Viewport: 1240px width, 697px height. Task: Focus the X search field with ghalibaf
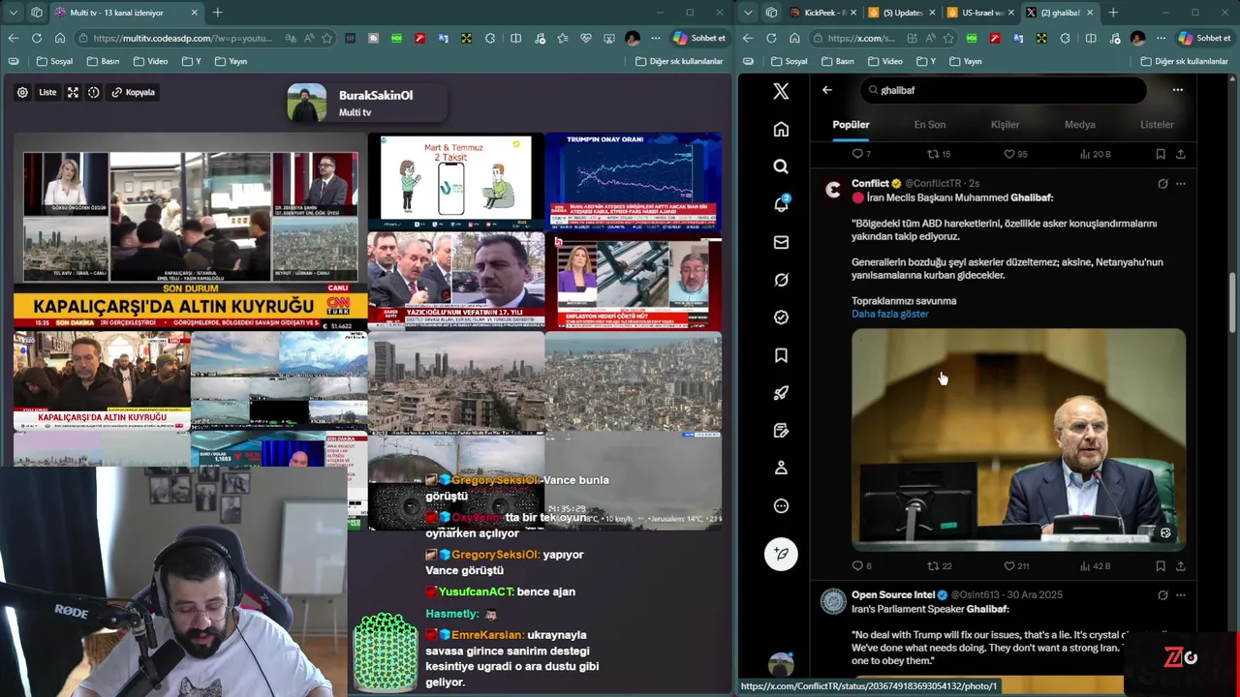pyautogui.click(x=1003, y=90)
